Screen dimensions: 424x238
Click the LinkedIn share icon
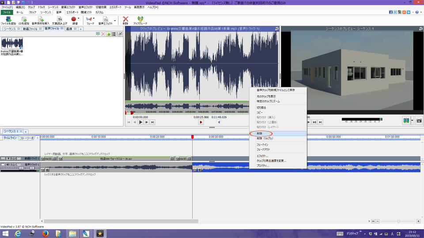[409, 12]
